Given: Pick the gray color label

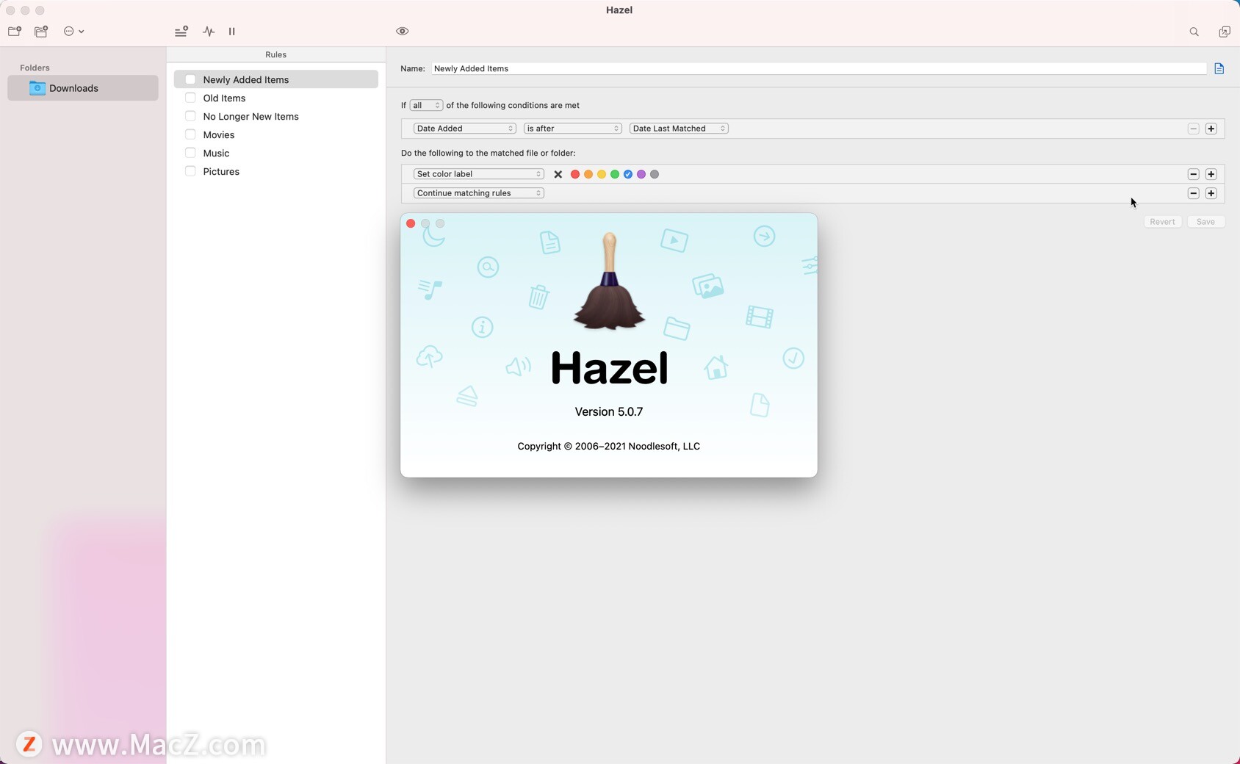Looking at the screenshot, I should tap(655, 174).
